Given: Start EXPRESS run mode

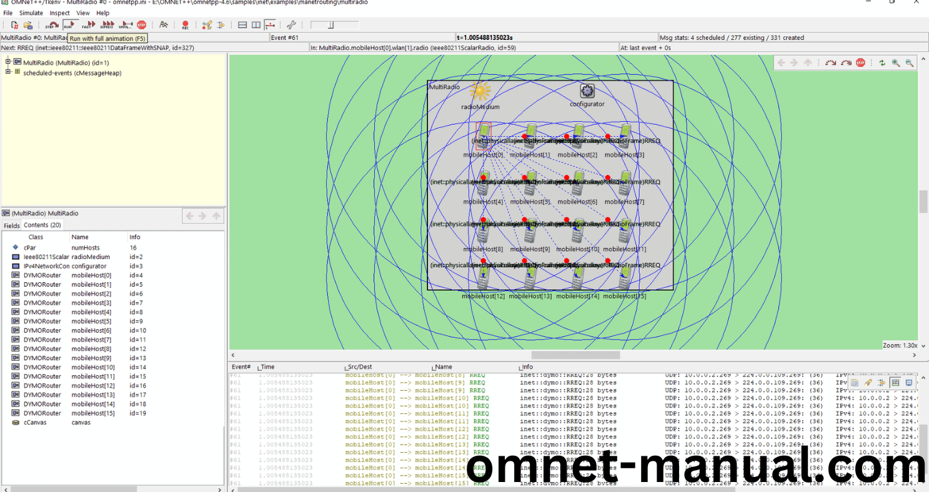Looking at the screenshot, I should [x=107, y=25].
